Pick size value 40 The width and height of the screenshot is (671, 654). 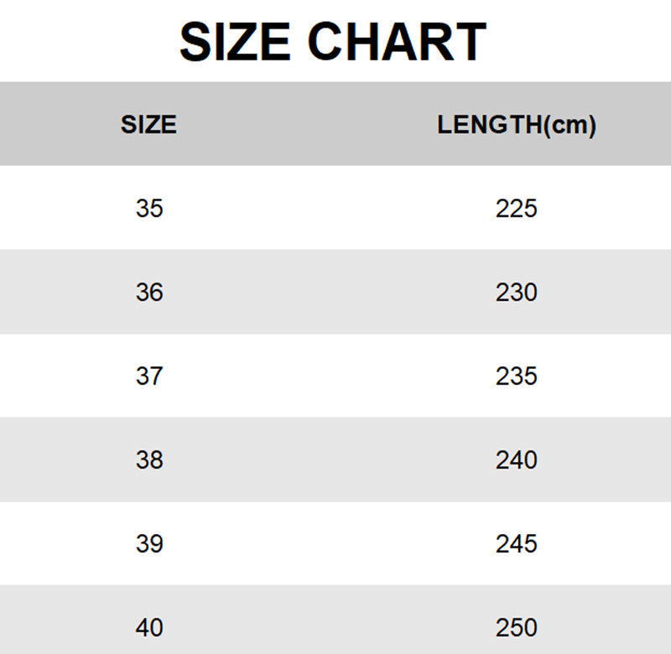(149, 627)
